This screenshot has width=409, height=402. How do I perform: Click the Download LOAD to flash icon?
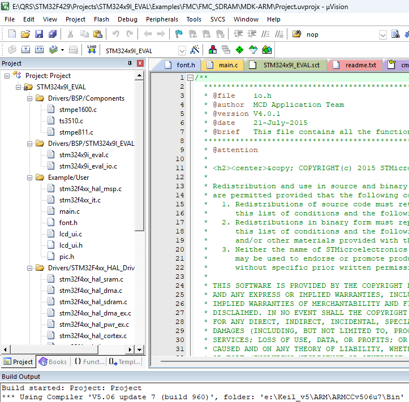click(x=92, y=49)
